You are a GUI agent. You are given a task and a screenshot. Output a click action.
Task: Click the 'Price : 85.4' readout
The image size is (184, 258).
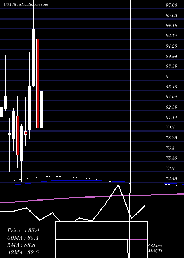pyautogui.click(x=23, y=230)
